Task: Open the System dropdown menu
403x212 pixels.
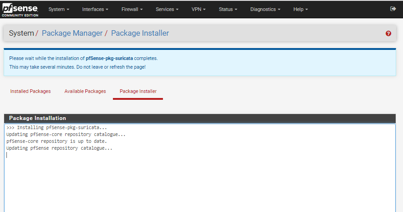Action: coord(59,9)
